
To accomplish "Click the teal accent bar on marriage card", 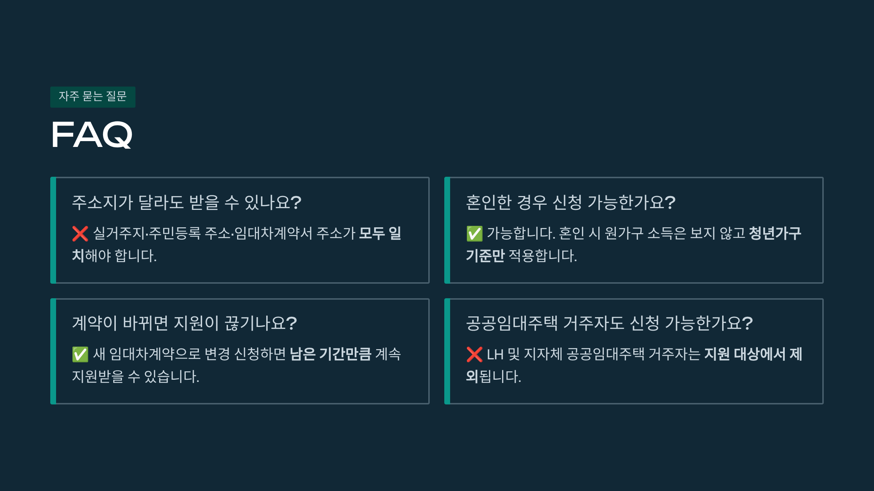I will click(x=447, y=230).
